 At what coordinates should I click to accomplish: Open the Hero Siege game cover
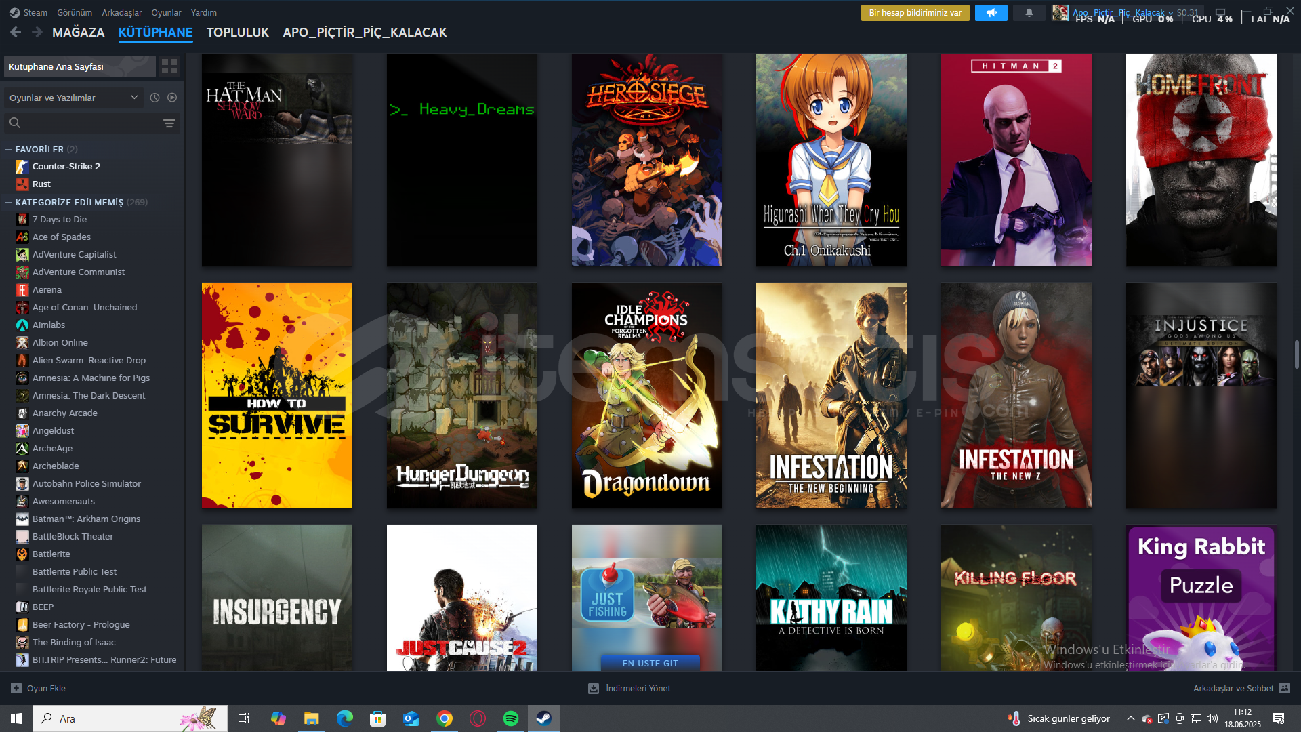click(646, 160)
